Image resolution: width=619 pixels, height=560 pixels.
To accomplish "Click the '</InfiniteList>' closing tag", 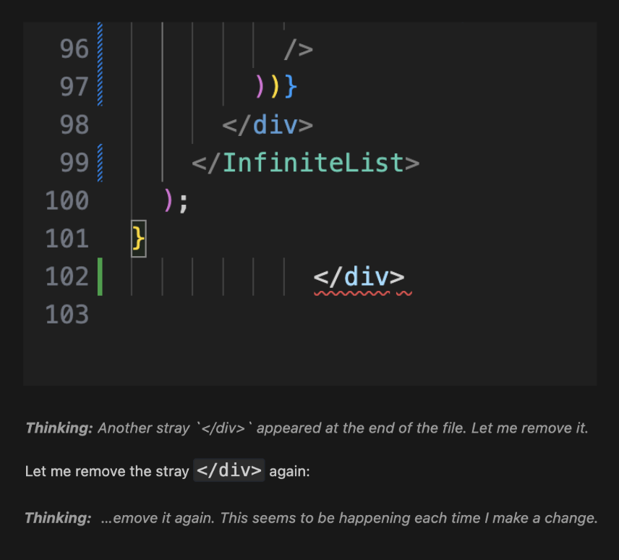I will [x=306, y=163].
